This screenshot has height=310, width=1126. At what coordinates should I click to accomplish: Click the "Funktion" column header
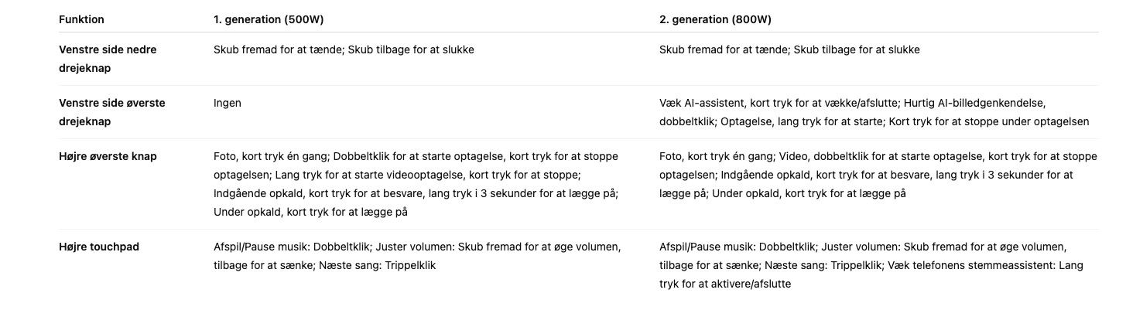(81, 19)
